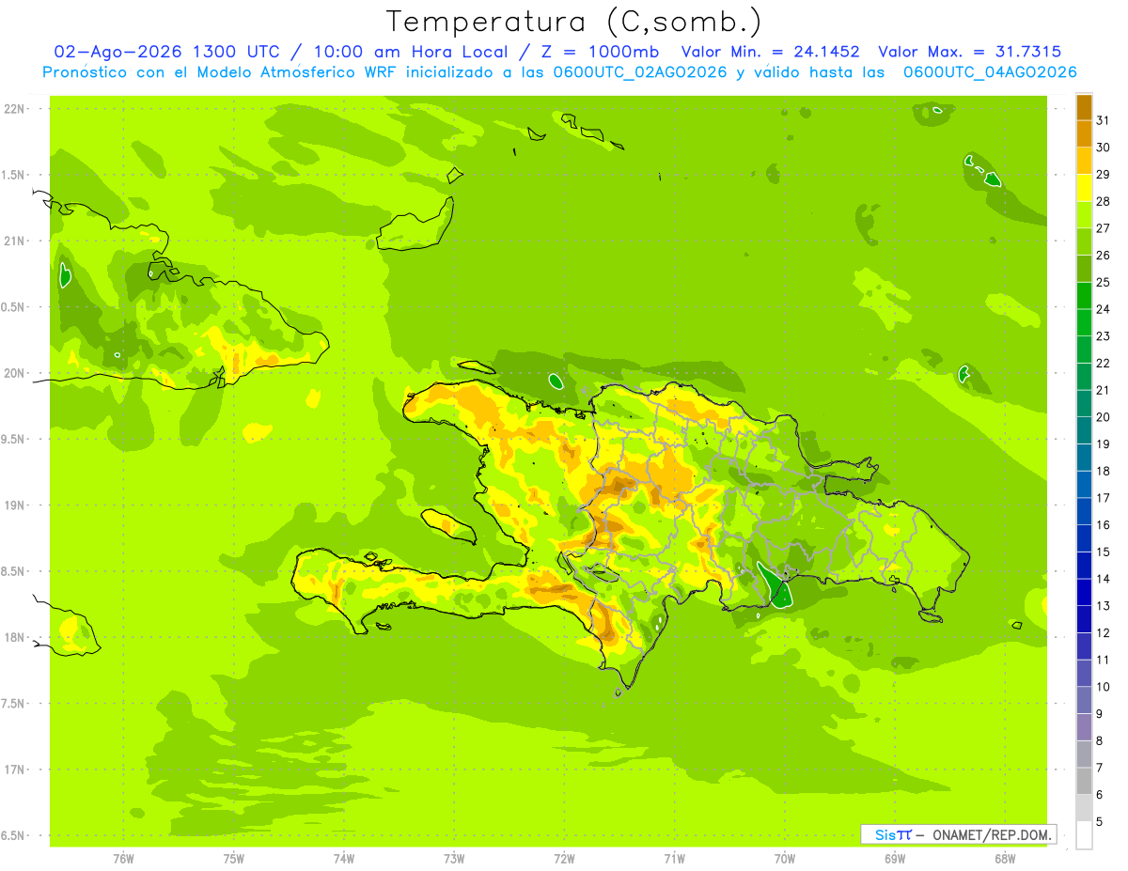
Task: Pick the yellow swatch between 28 and 29
Action: (1084, 188)
